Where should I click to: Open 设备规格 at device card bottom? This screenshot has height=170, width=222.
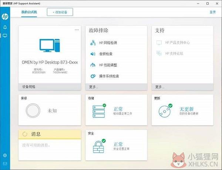tap(50, 87)
